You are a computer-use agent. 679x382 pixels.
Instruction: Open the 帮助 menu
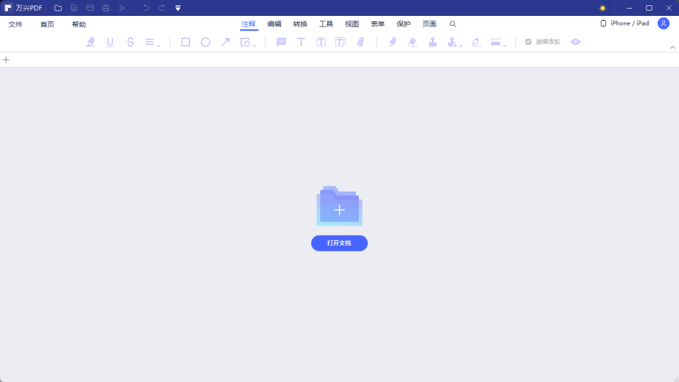(79, 25)
